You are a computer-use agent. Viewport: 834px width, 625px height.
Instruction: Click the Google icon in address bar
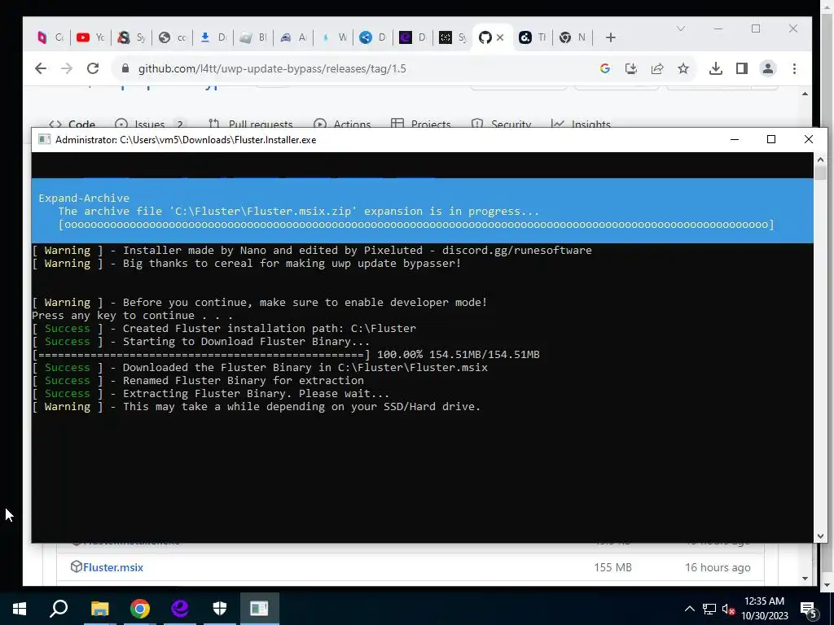coord(605,68)
